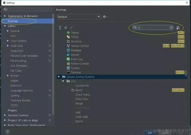Image resolution: width=191 pixels, height=135 pixels.
Task: Click the OK button
Action: click(x=150, y=133)
